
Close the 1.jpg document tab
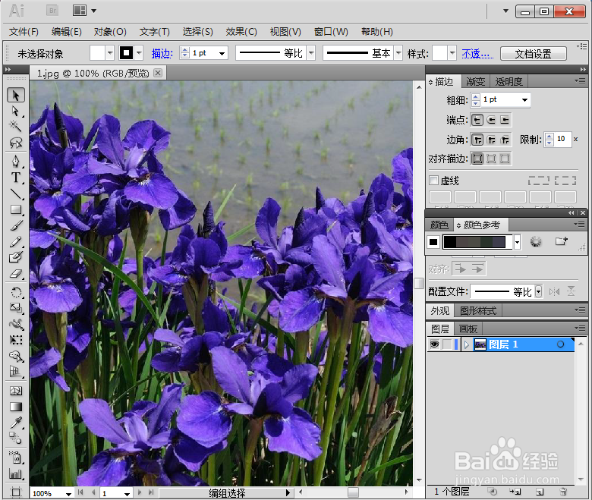pyautogui.click(x=158, y=72)
